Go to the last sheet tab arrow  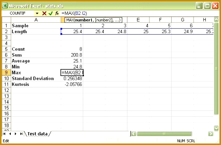[21, 133]
